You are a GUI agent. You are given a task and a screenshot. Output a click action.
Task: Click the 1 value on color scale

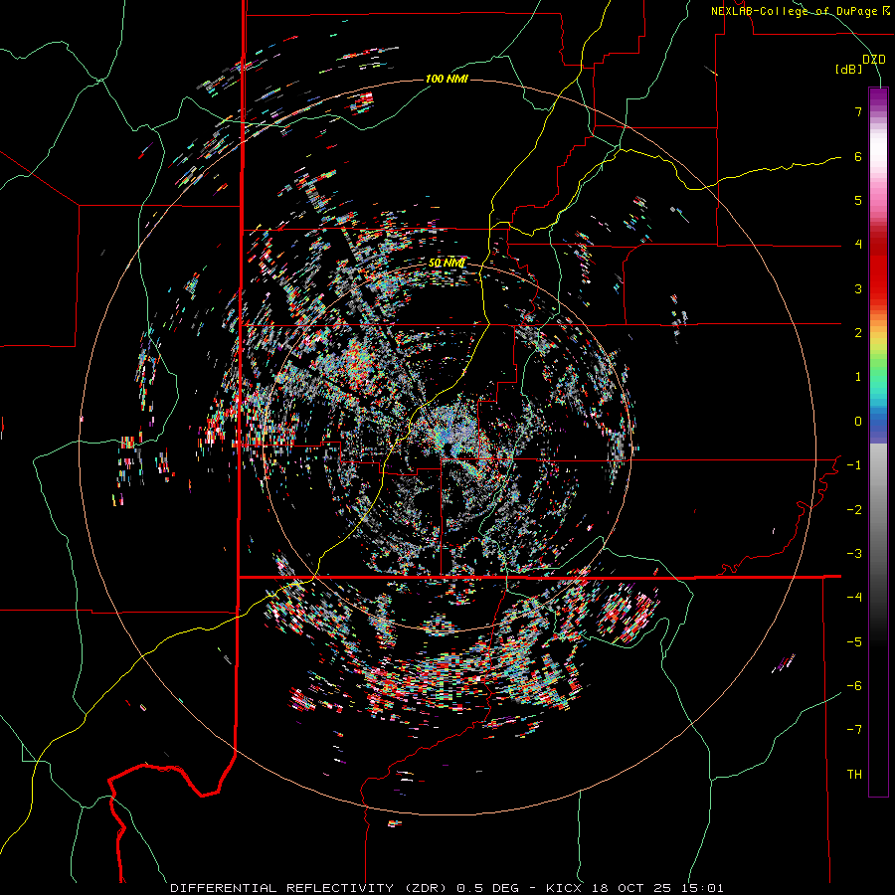pyautogui.click(x=858, y=377)
